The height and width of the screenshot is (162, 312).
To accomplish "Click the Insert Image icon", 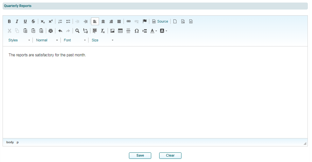I will pos(112,31).
